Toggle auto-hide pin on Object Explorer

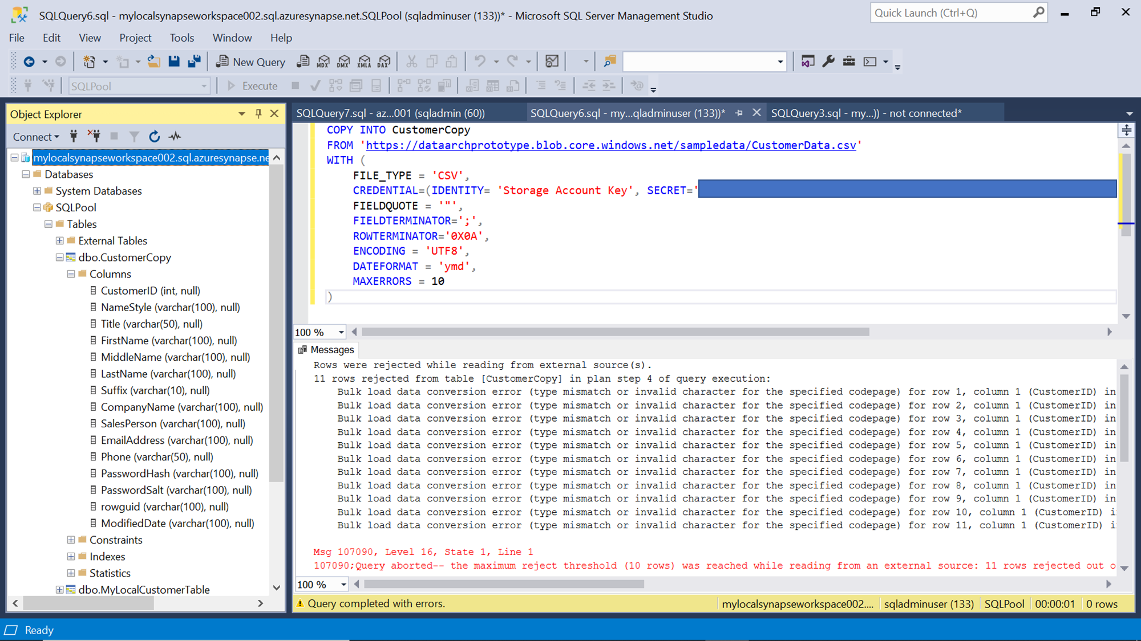click(x=258, y=114)
